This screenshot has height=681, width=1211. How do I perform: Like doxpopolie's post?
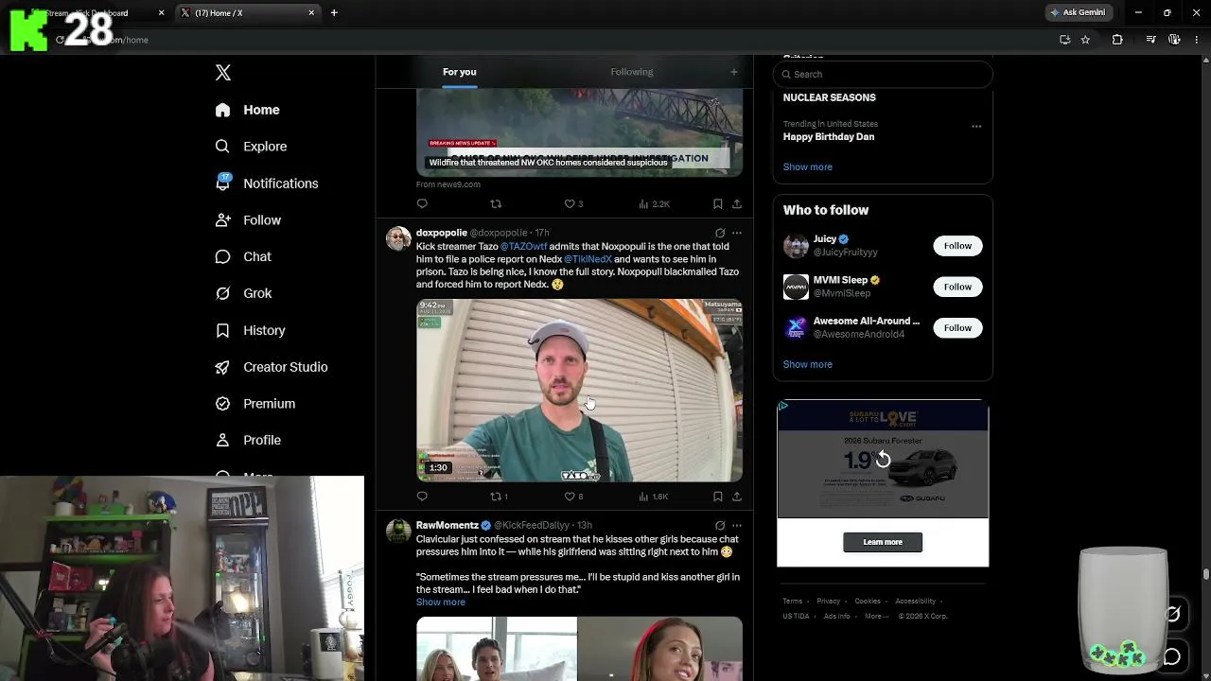tap(573, 496)
